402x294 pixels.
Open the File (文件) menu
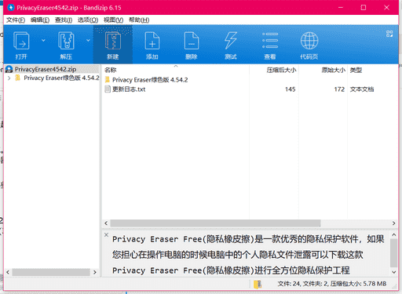16,20
